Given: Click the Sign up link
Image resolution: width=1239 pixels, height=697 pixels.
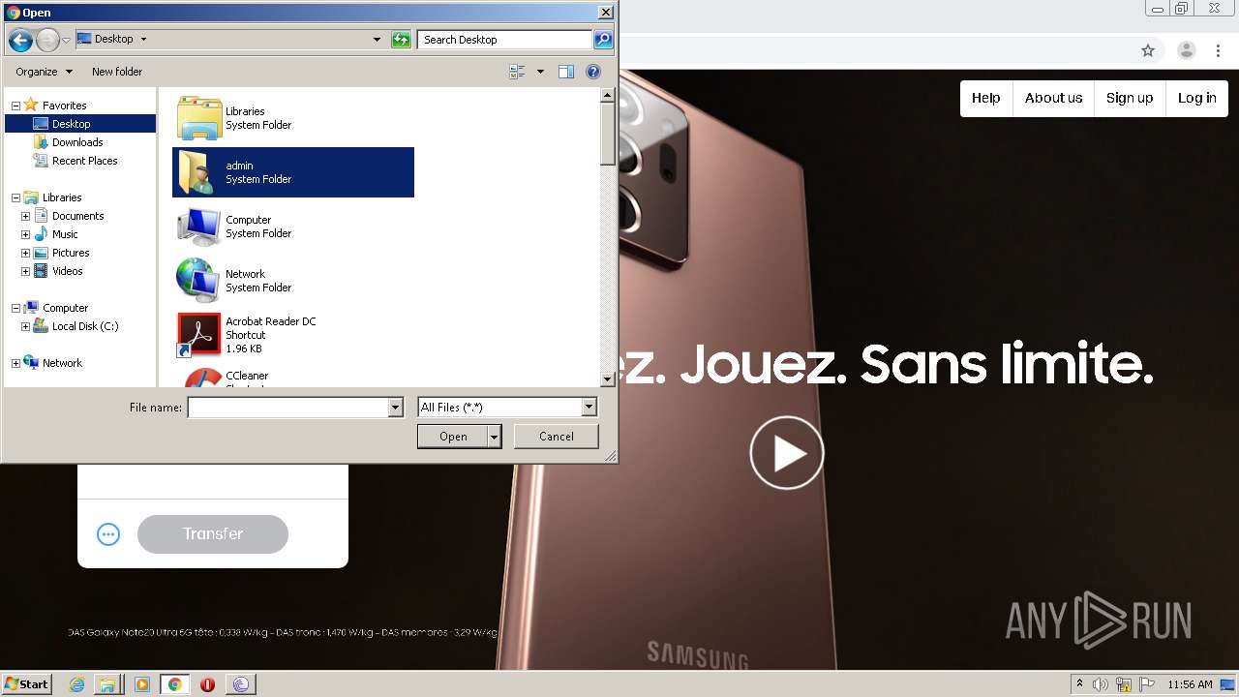Looking at the screenshot, I should [1130, 98].
